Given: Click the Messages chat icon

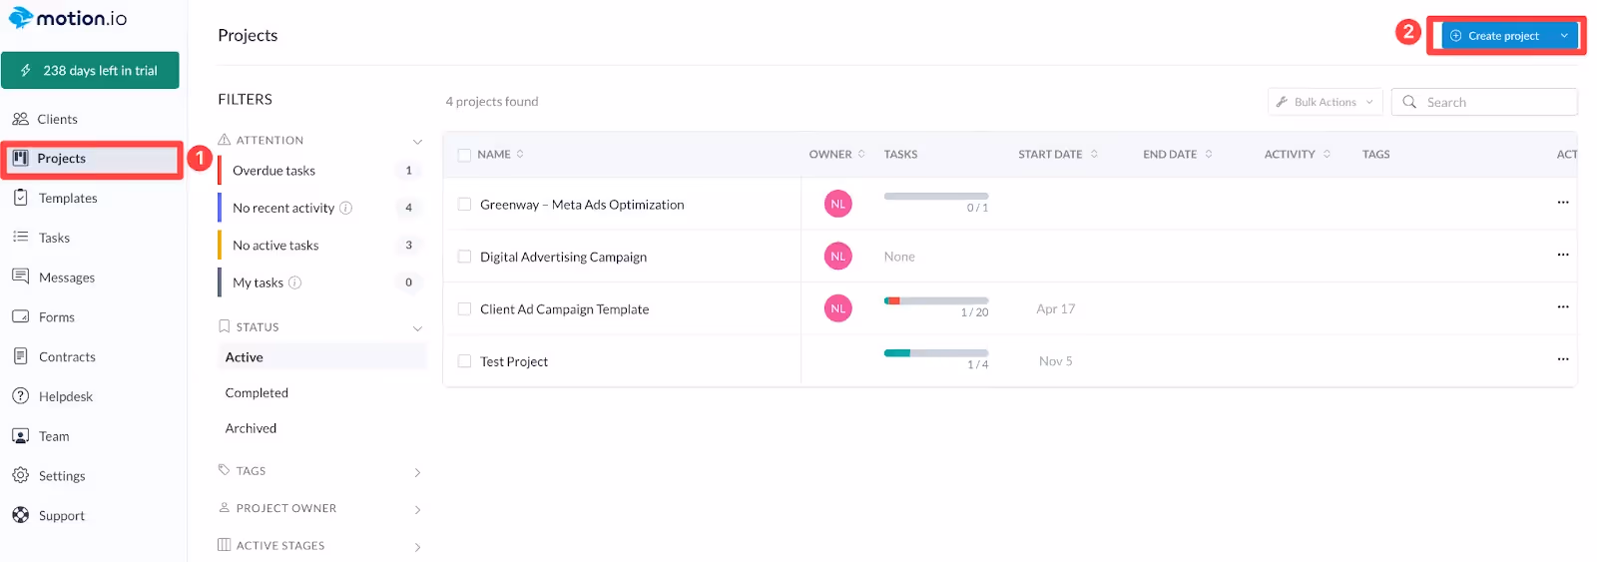Looking at the screenshot, I should tap(20, 277).
